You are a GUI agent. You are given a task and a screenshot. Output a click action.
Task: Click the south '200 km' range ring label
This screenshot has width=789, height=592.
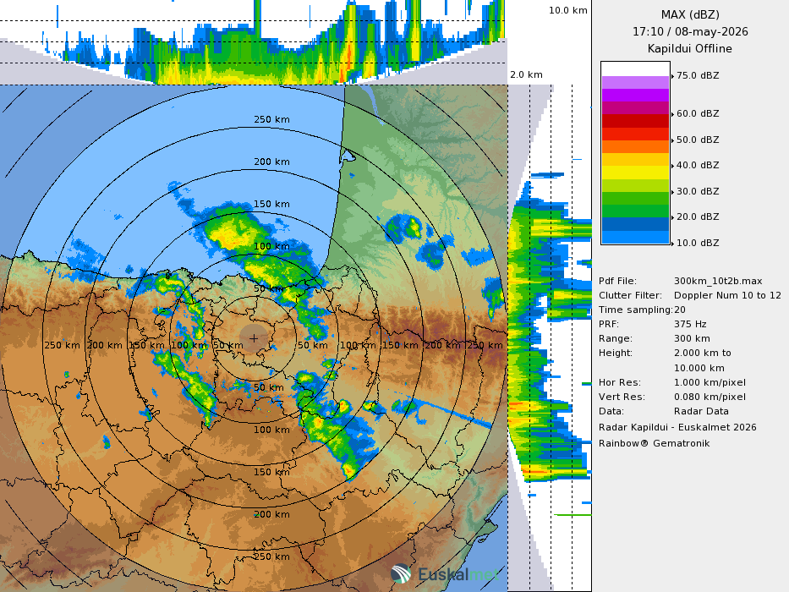click(271, 514)
